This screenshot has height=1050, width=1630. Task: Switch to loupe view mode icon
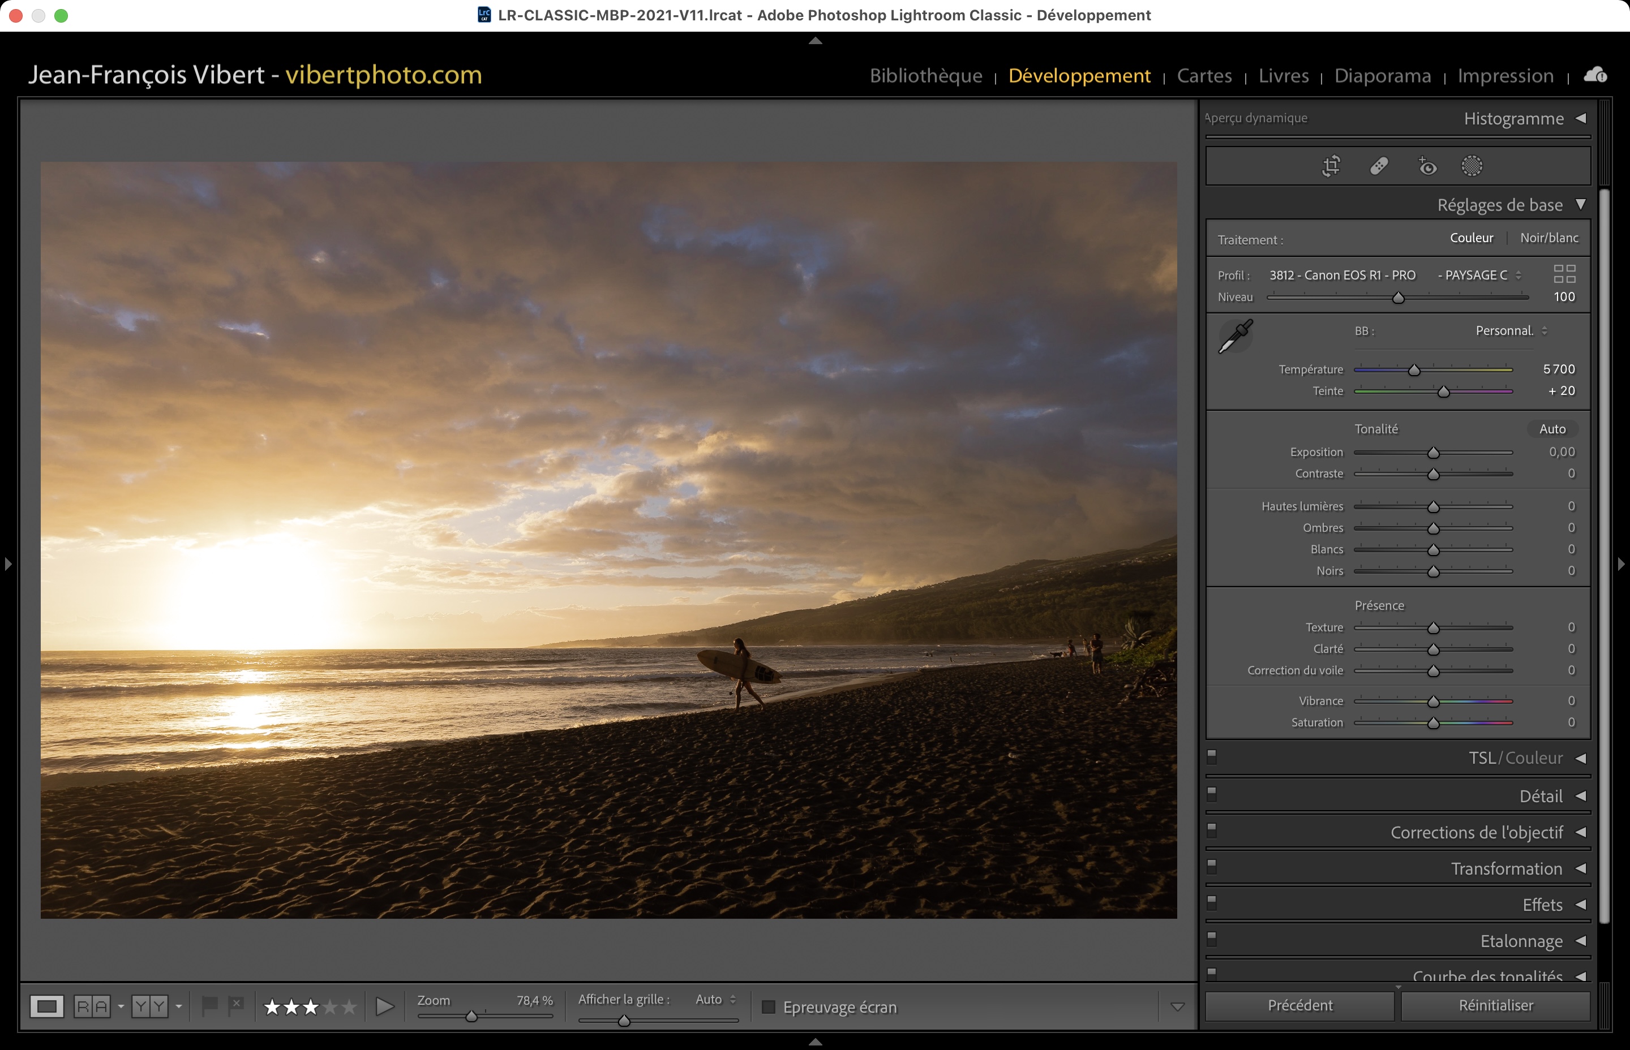tap(47, 1006)
